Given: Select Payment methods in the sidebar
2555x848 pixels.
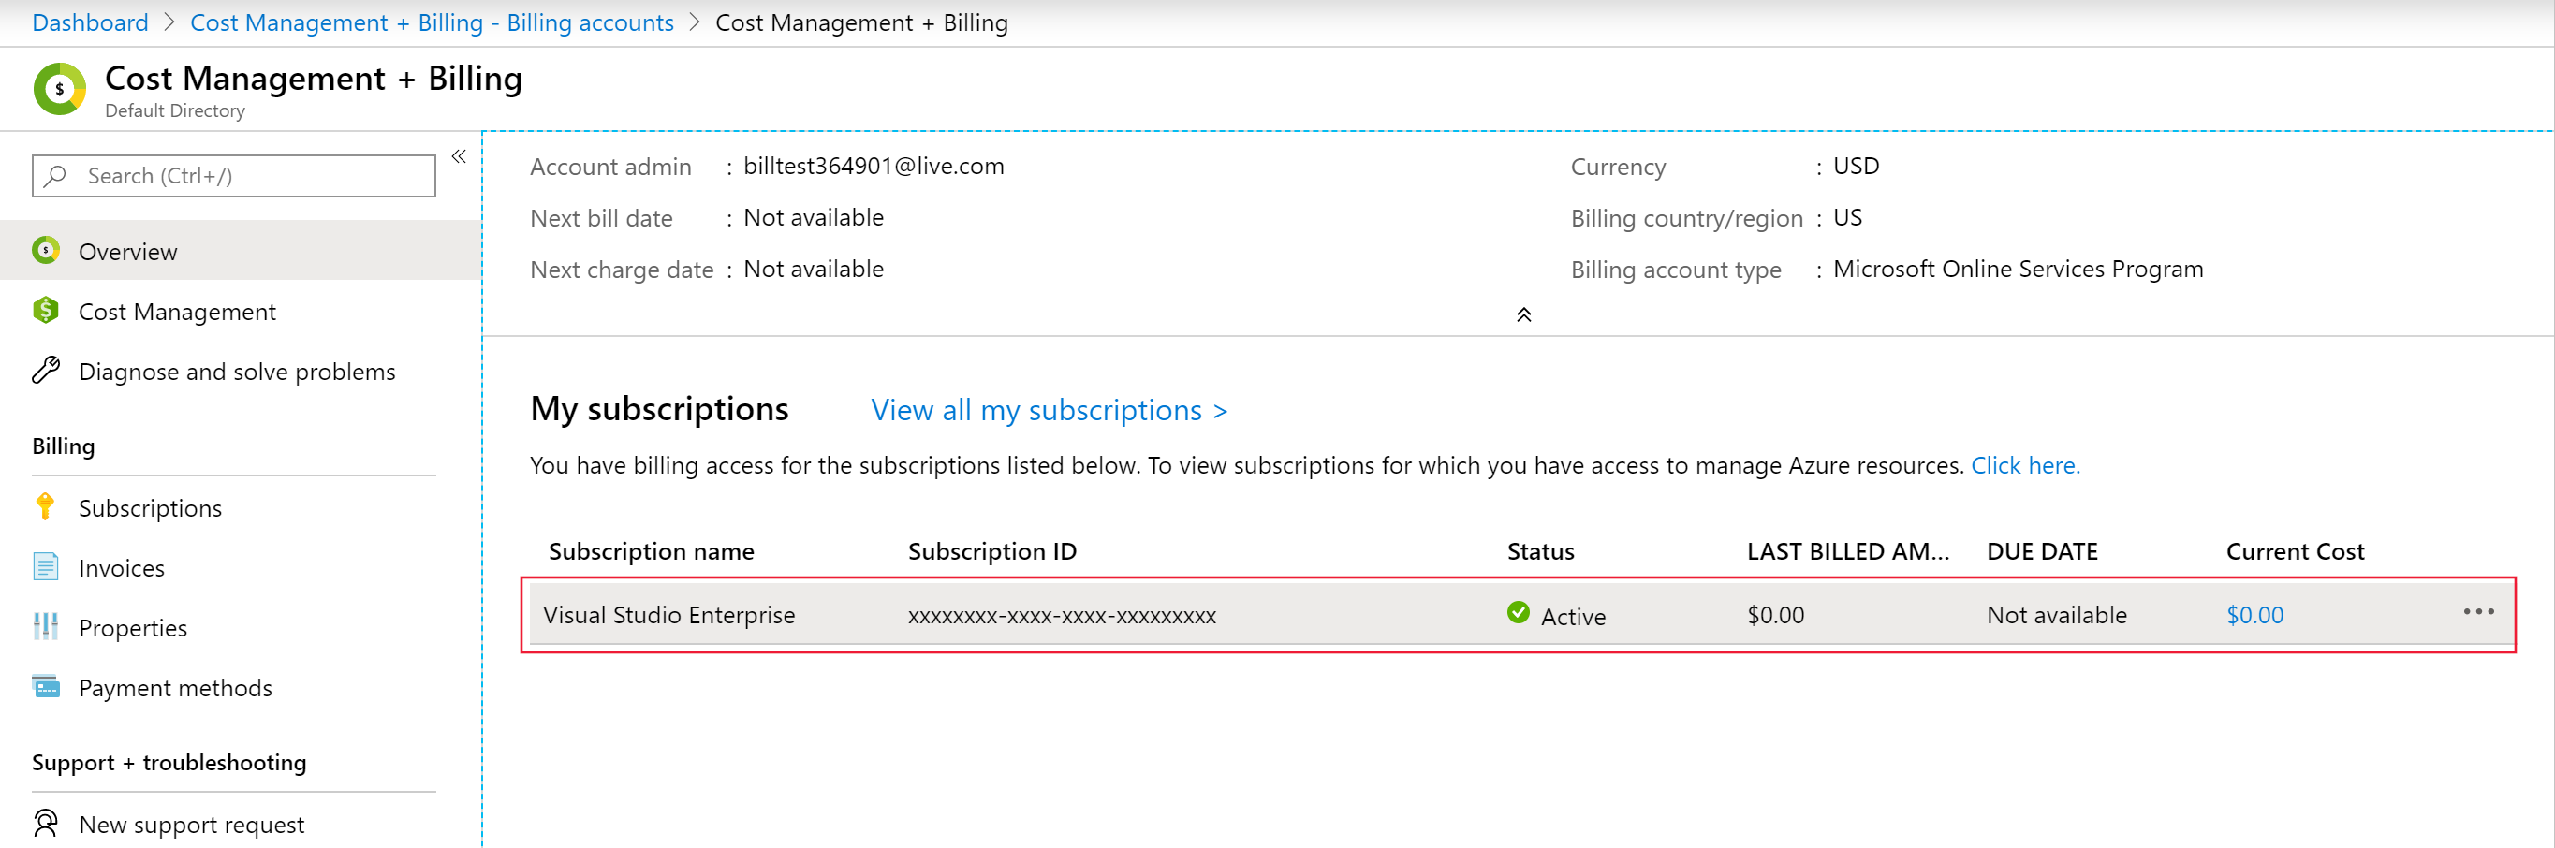Looking at the screenshot, I should coord(174,688).
